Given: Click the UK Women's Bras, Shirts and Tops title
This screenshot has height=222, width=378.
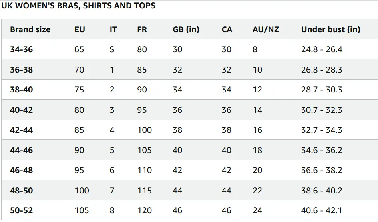Looking at the screenshot, I should tap(78, 6).
